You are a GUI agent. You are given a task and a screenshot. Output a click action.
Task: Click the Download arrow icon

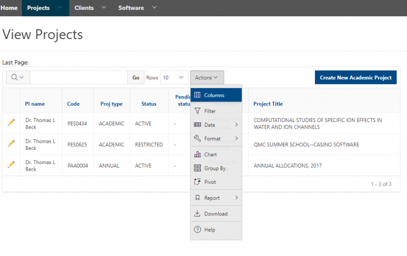click(x=197, y=213)
